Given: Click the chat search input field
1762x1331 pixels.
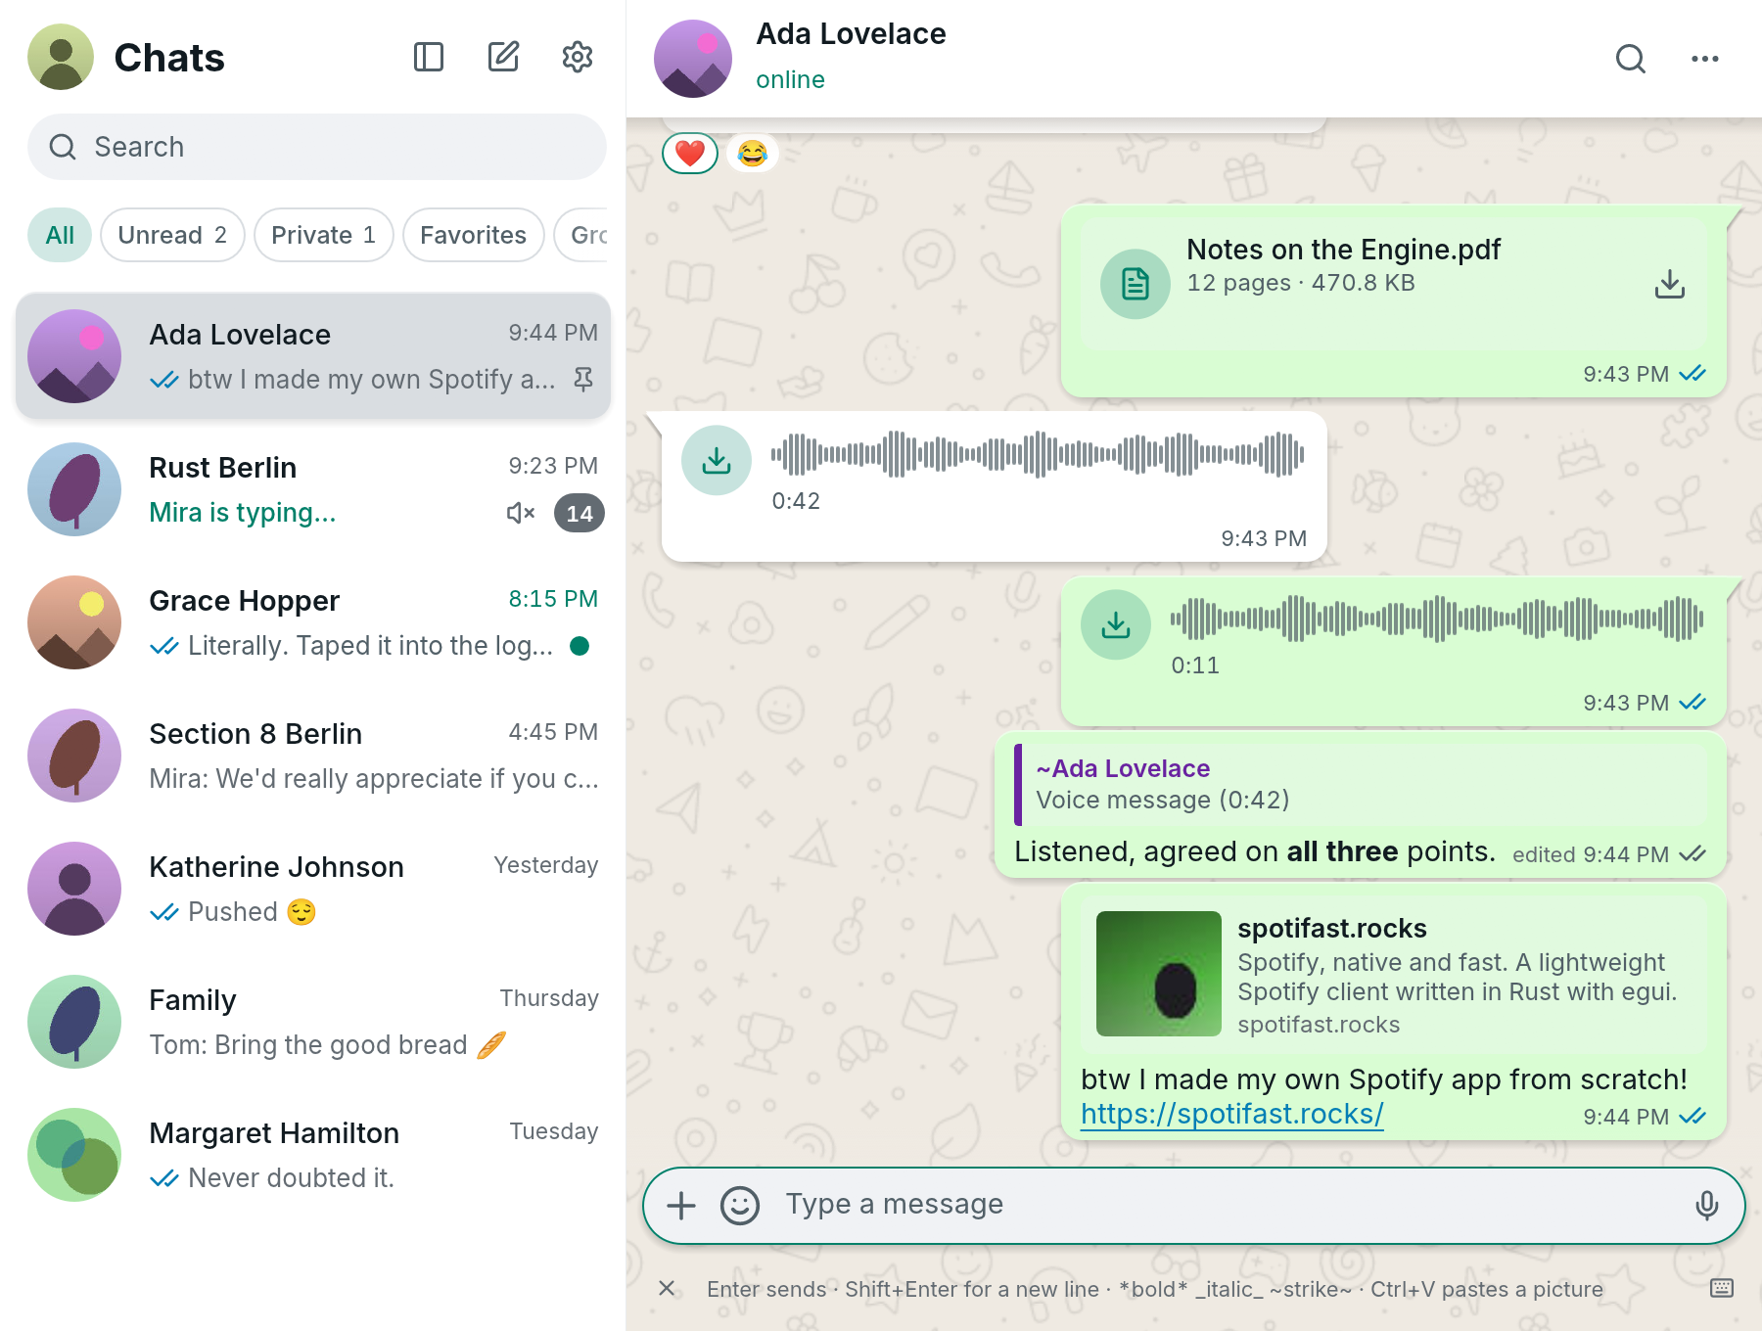Looking at the screenshot, I should pos(317,147).
